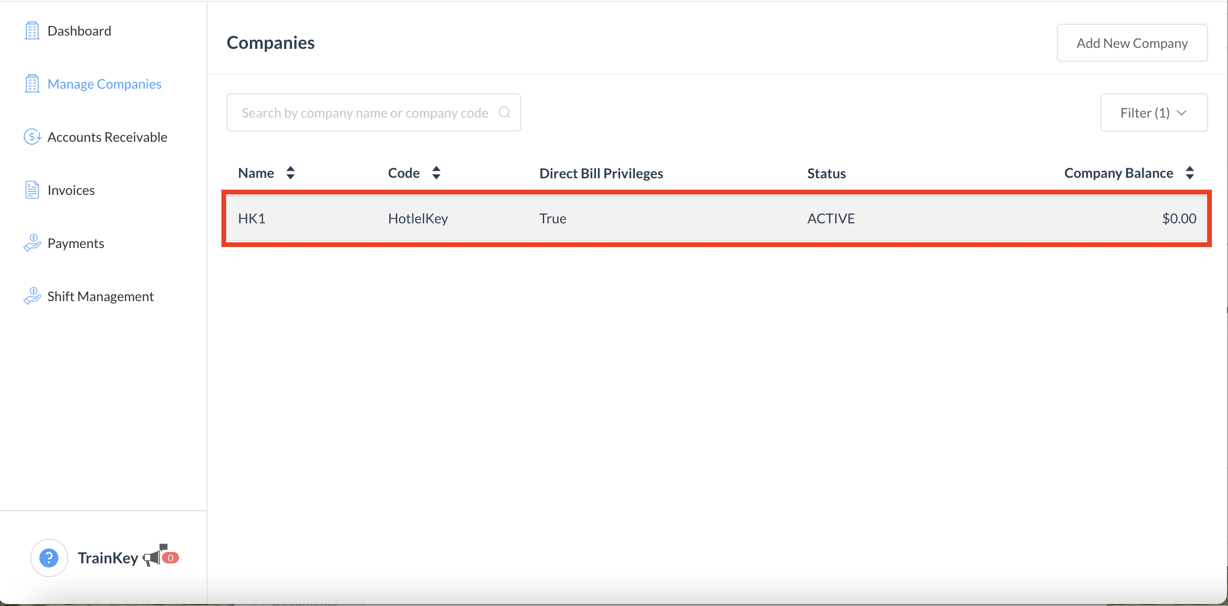The width and height of the screenshot is (1228, 606).
Task: Click Add New Company button
Action: 1132,43
